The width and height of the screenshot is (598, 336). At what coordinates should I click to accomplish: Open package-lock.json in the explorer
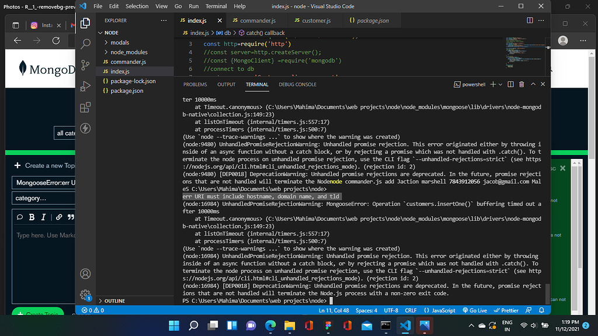(x=133, y=81)
